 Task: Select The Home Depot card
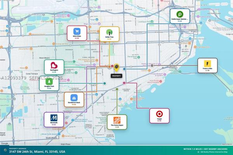point(117,122)
